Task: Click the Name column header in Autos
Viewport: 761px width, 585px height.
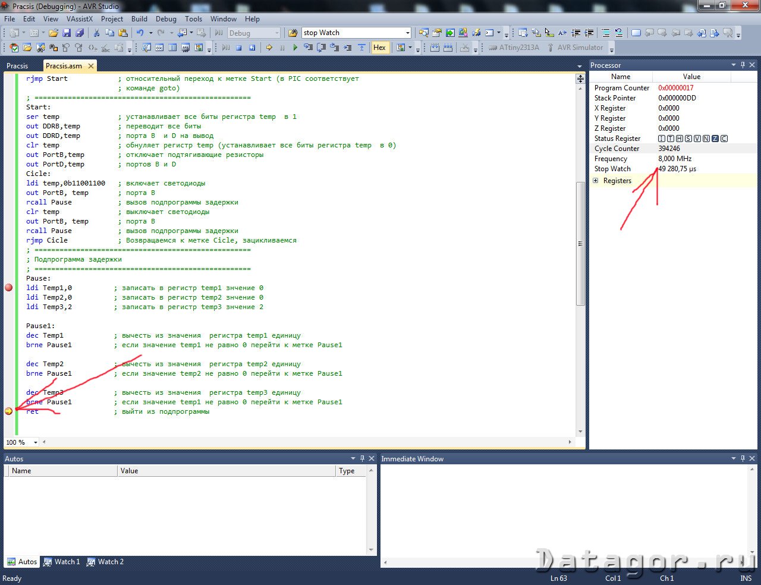Action: [x=62, y=471]
